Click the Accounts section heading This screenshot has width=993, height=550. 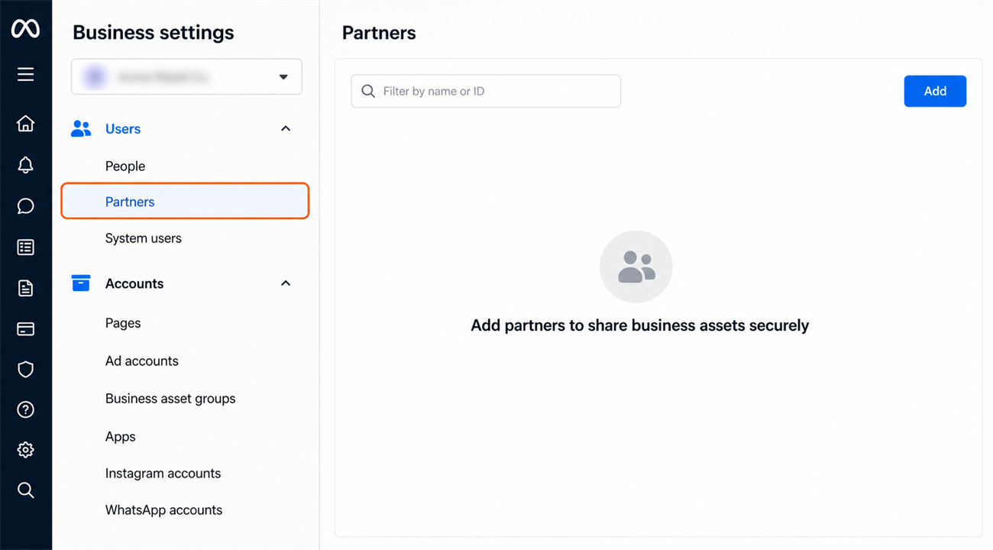(x=134, y=283)
